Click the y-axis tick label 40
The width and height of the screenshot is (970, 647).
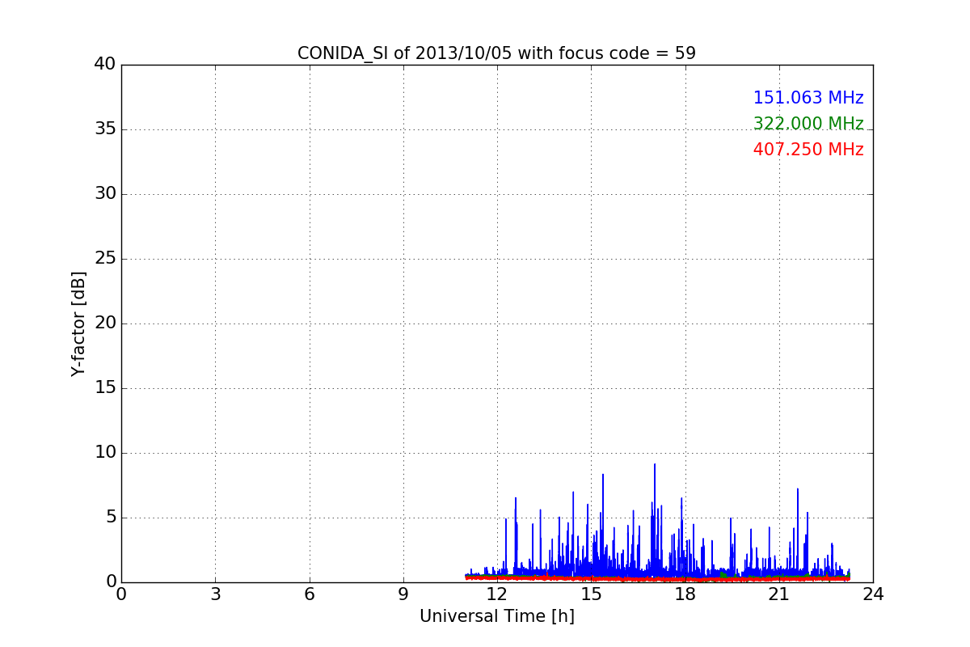click(105, 65)
